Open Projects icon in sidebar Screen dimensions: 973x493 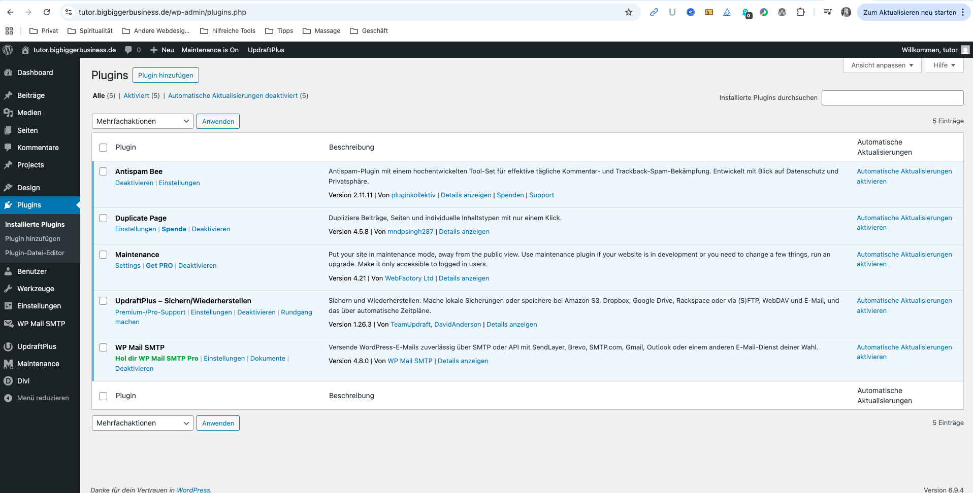point(8,165)
